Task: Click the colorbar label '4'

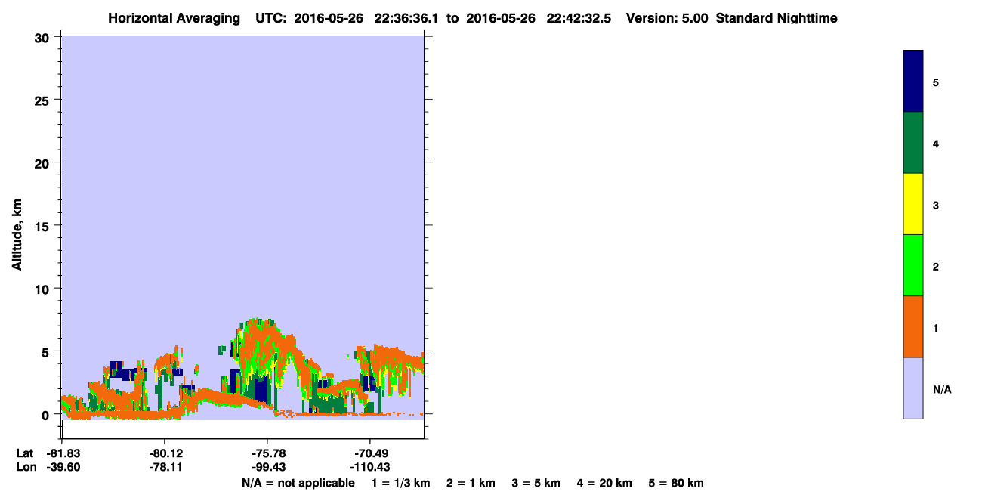Action: tap(936, 143)
